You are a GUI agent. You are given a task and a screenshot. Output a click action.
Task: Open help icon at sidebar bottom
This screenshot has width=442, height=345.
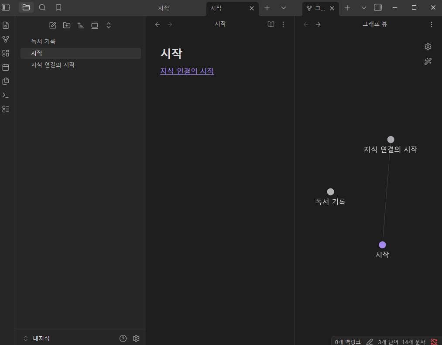click(x=123, y=338)
